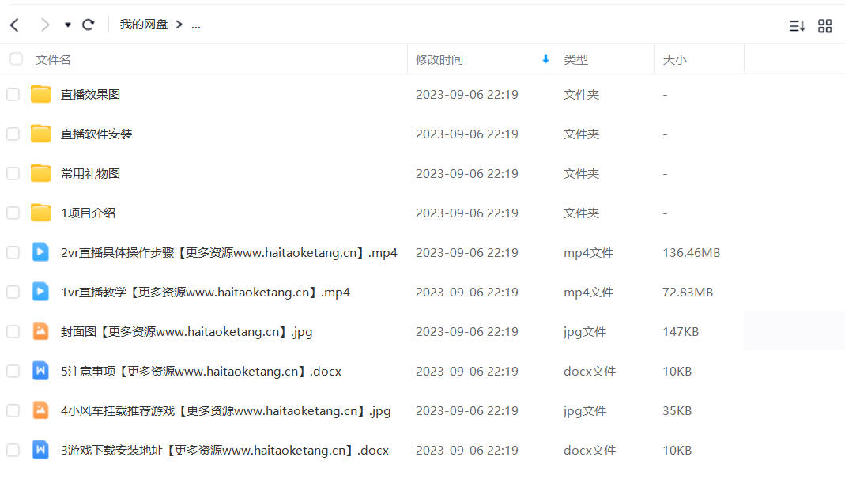This screenshot has width=845, height=502.
Task: Check the 5注意事项 docx checkbox
Action: click(x=13, y=371)
